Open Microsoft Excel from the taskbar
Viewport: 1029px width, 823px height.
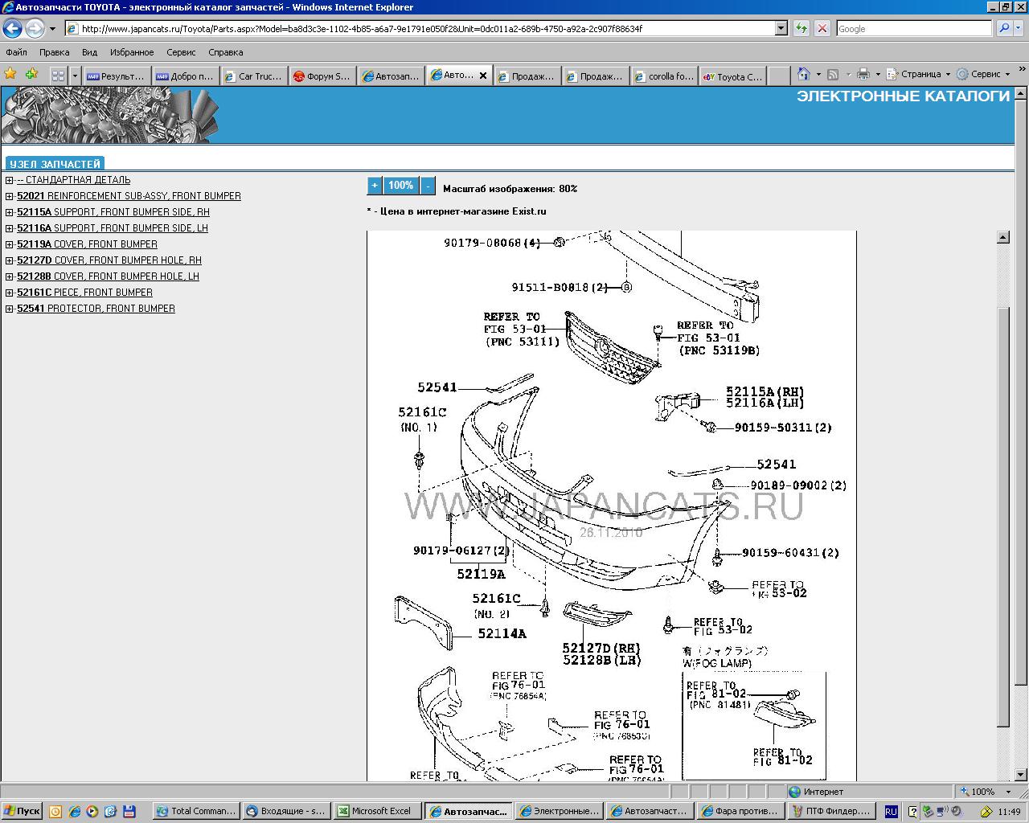coord(375,811)
